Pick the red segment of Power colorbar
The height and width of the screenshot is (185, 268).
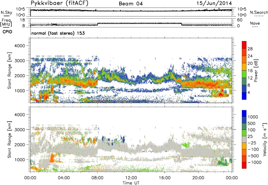pos(244,45)
